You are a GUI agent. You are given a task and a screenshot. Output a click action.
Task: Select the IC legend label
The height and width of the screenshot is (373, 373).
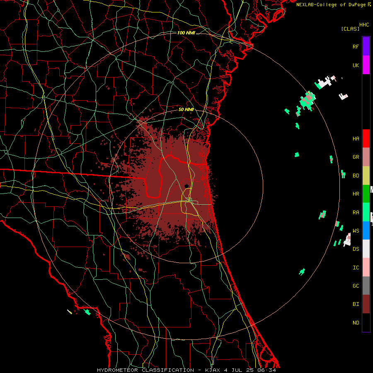[356, 268]
